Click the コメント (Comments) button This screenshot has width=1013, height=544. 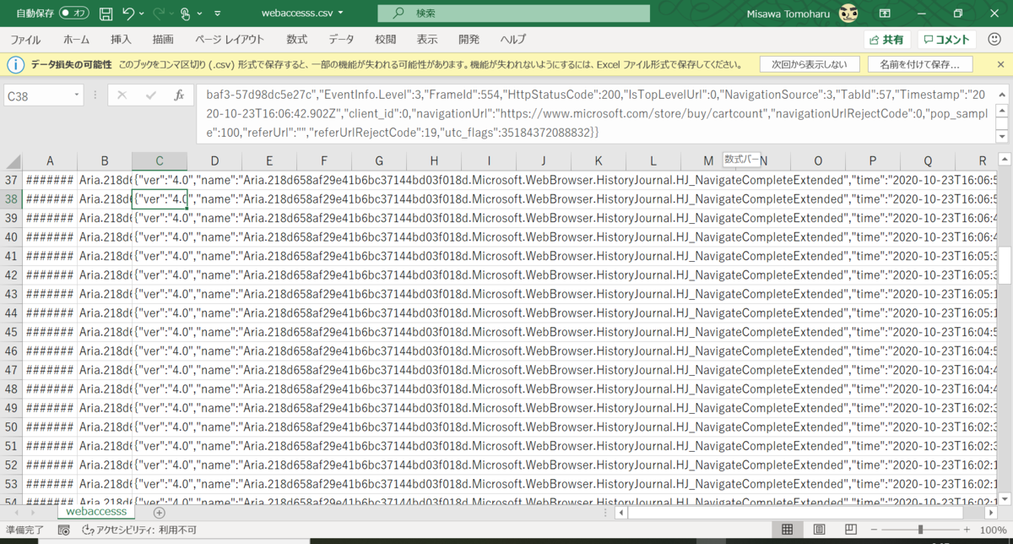click(947, 40)
